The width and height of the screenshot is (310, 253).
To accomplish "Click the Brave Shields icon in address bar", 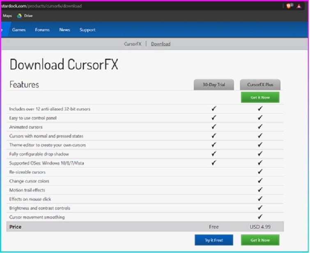I will pyautogui.click(x=289, y=6).
